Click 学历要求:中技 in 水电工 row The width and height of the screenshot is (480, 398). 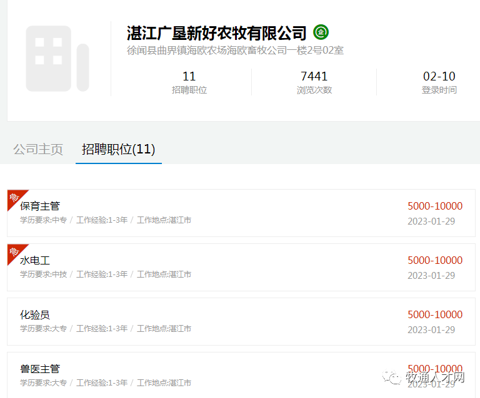click(43, 274)
